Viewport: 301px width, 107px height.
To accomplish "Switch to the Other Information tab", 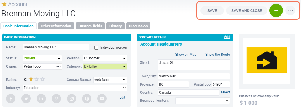I will (x=56, y=26).
